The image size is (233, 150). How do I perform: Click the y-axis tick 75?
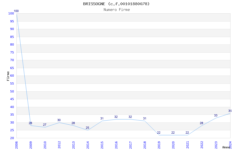[12, 52]
